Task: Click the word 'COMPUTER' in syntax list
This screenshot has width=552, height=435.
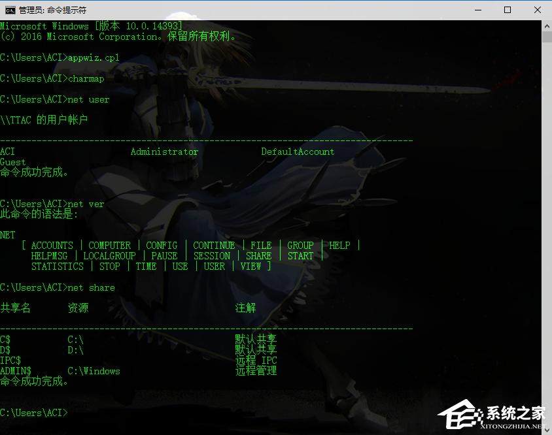Action: tap(109, 246)
